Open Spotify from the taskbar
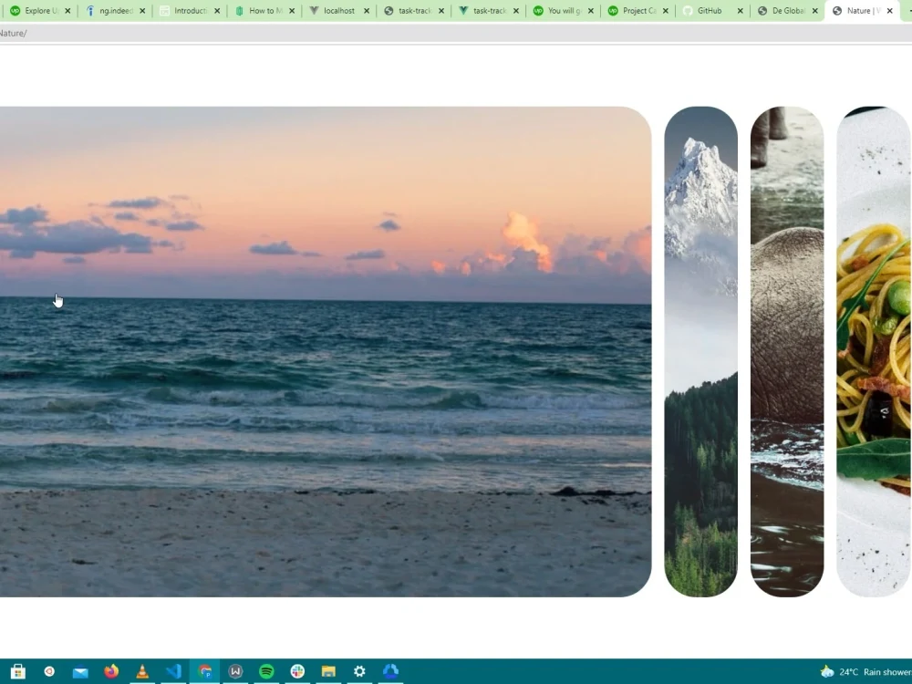Screen dimensions: 912x684 (x=266, y=671)
